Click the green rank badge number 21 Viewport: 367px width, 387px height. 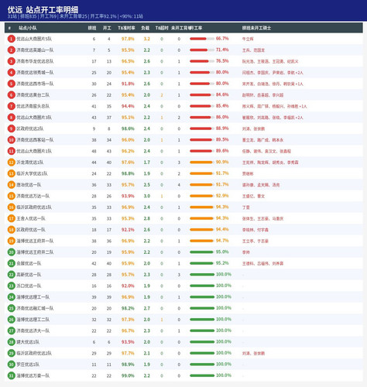tap(11, 263)
